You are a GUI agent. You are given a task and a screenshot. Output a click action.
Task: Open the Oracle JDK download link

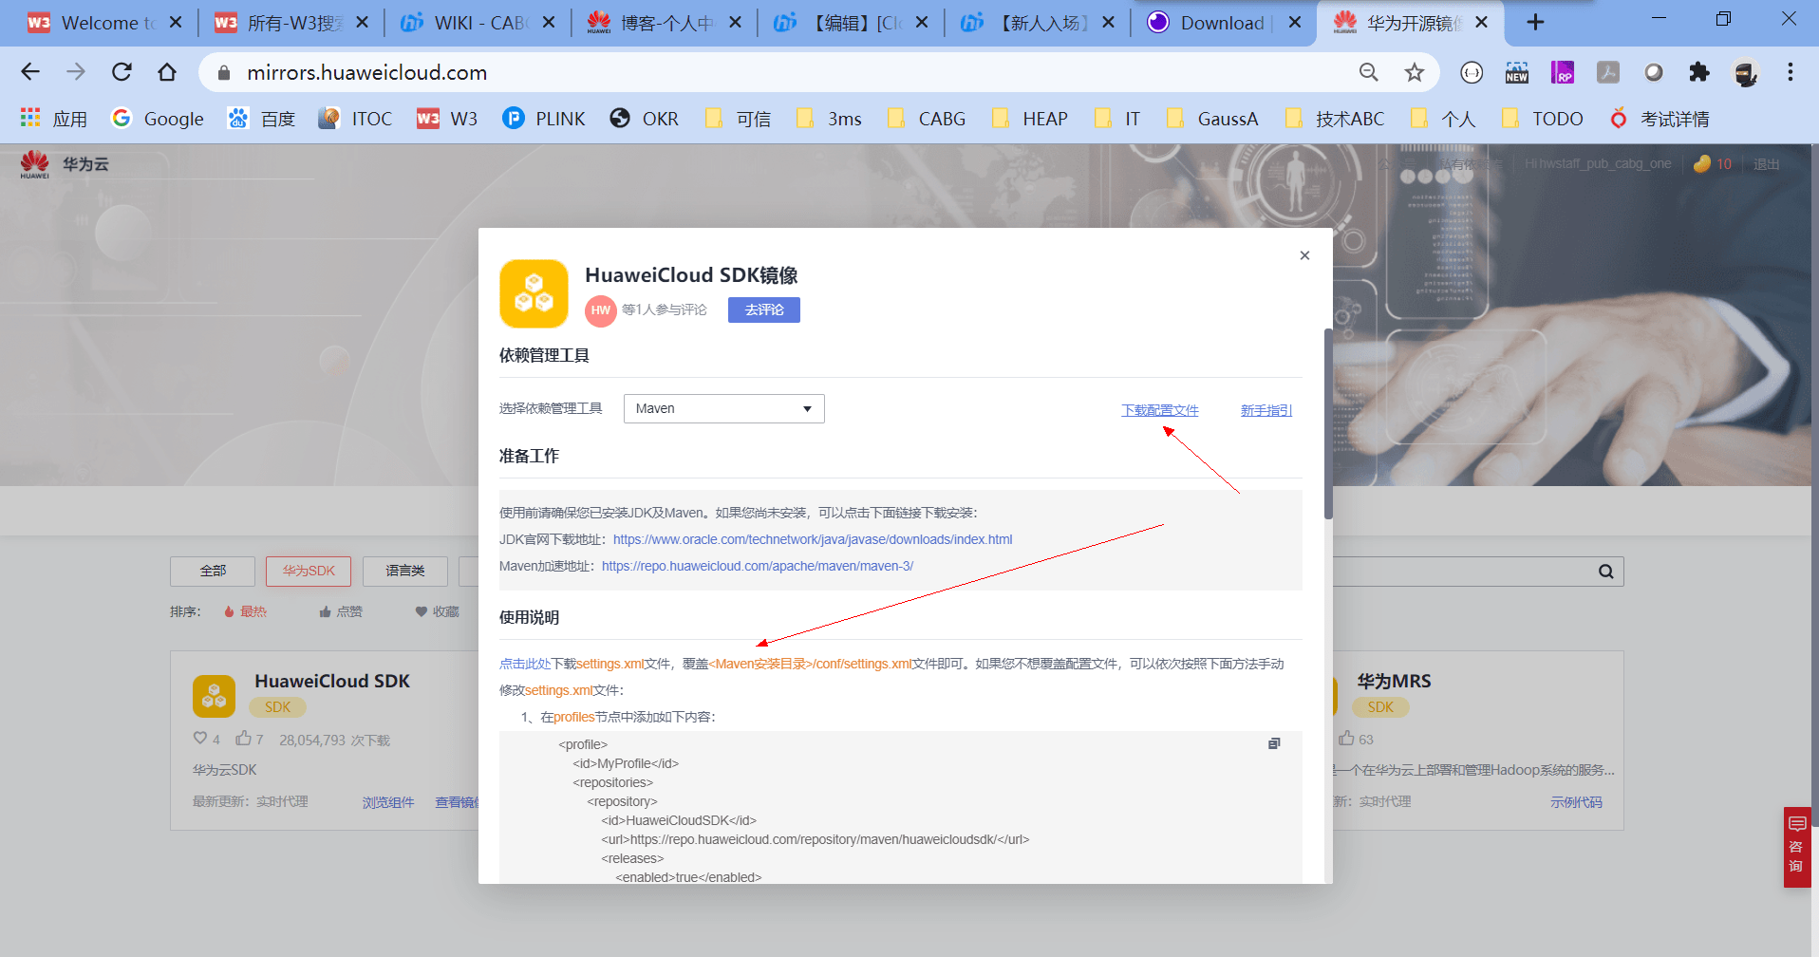coord(813,539)
